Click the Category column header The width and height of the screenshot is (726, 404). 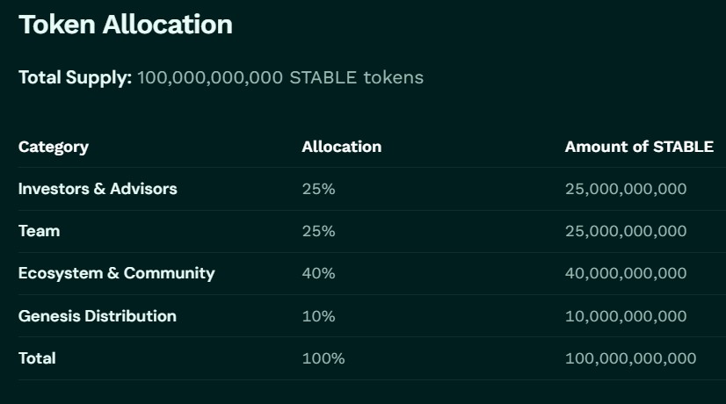point(54,147)
